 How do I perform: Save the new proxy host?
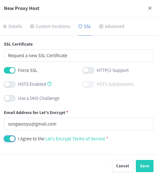coord(145,166)
